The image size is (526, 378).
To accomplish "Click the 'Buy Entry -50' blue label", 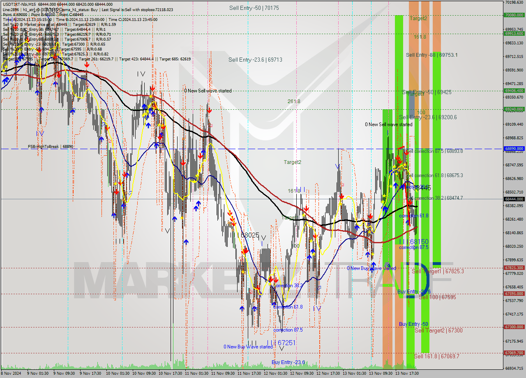I will [413, 324].
